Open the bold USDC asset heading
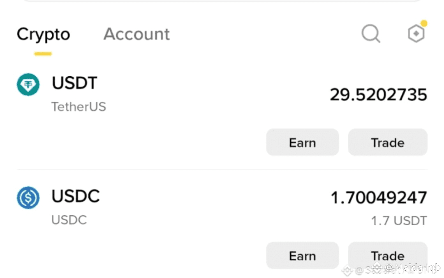This screenshot has height=278, width=444. point(76,196)
